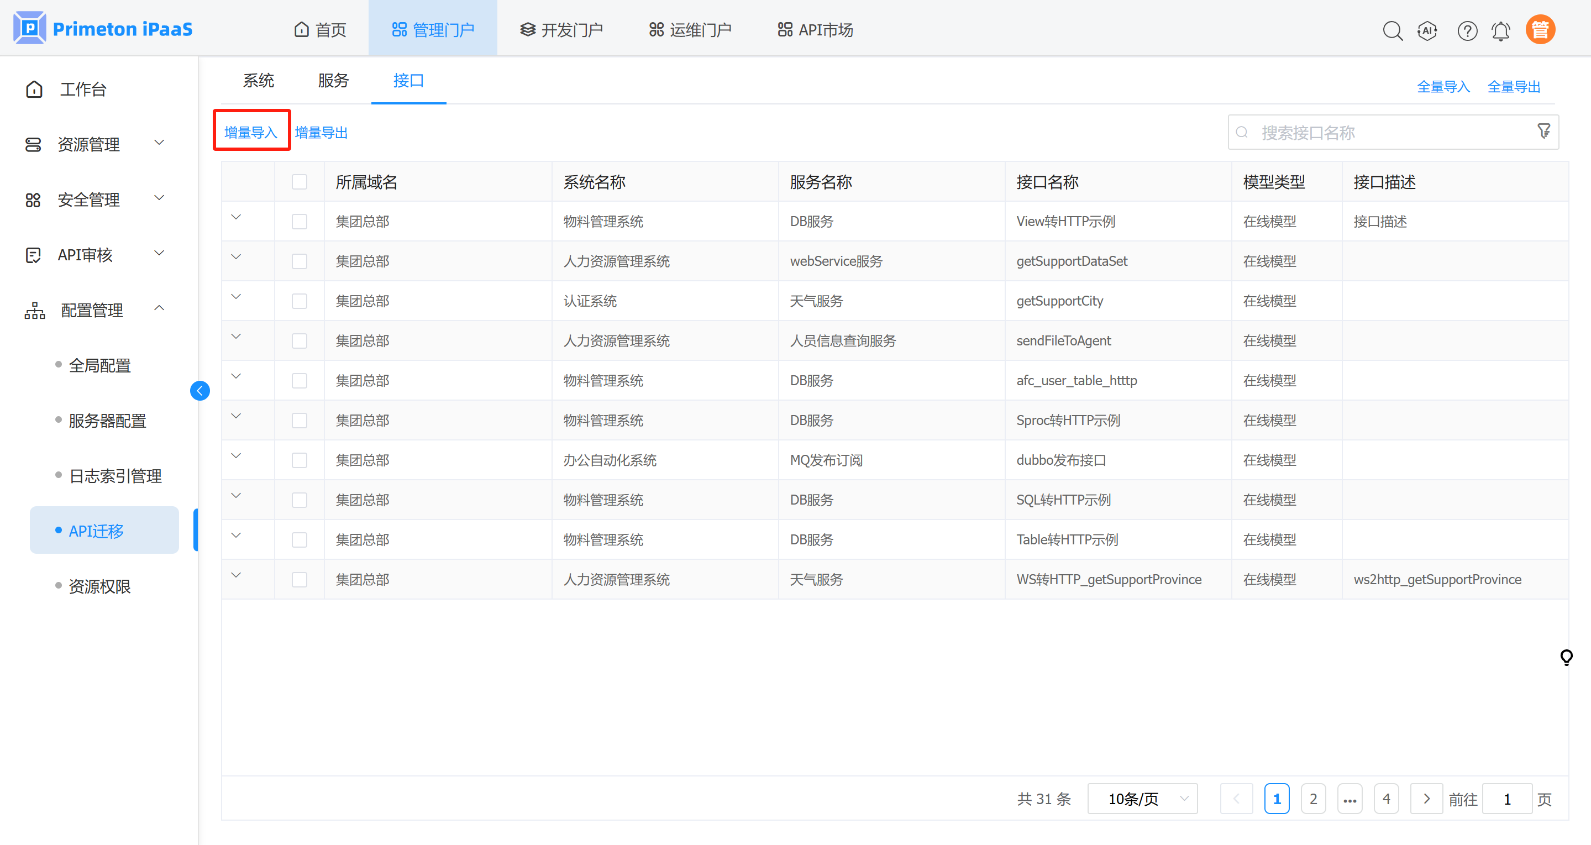Open the AI assistant icon
The image size is (1591, 845).
coord(1427,30)
